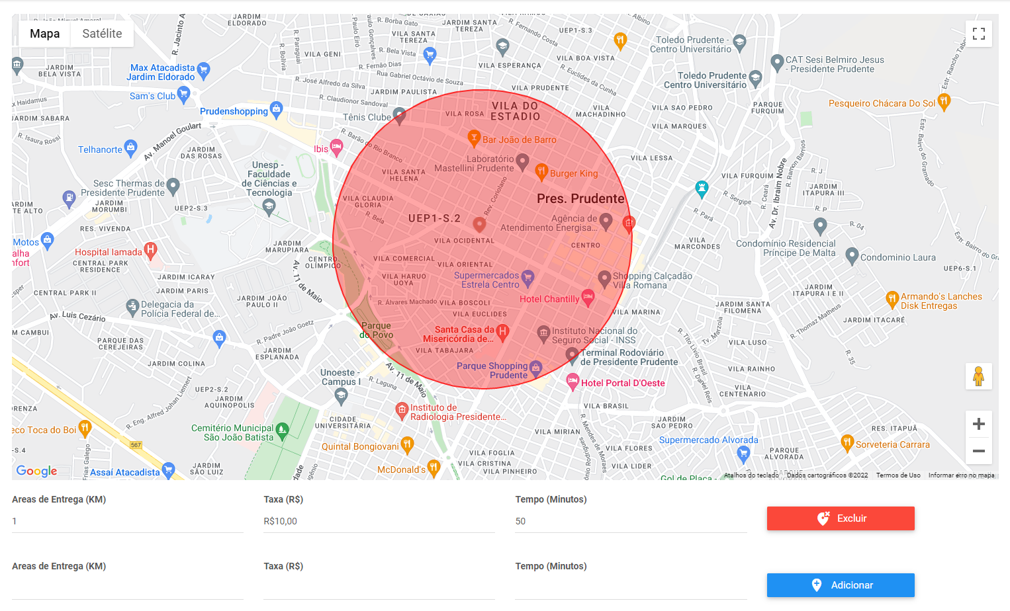
Task: Click the Pesqueiro Chácara Do Sol marker
Action: 944,102
